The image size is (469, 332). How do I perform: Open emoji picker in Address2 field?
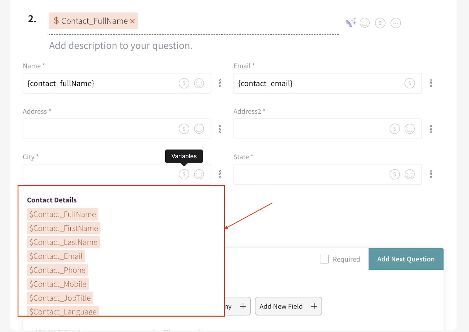(x=409, y=129)
